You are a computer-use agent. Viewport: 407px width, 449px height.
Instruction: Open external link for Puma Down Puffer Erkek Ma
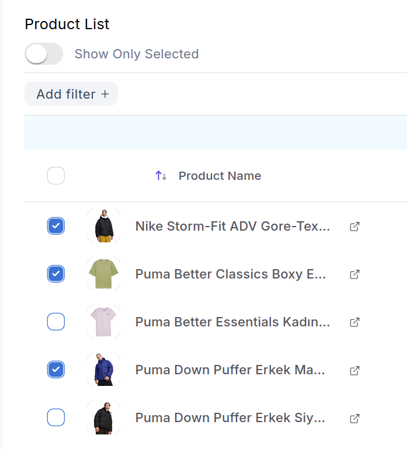354,371
